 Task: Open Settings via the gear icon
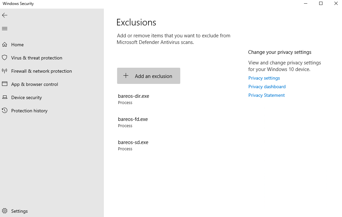pos(5,211)
